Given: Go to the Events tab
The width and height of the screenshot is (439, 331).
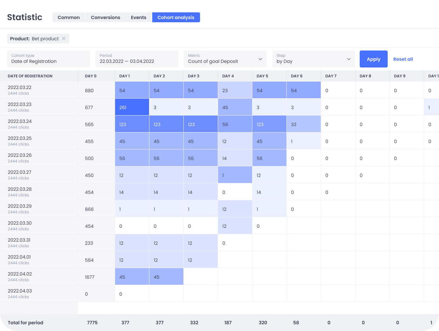Looking at the screenshot, I should tap(138, 17).
